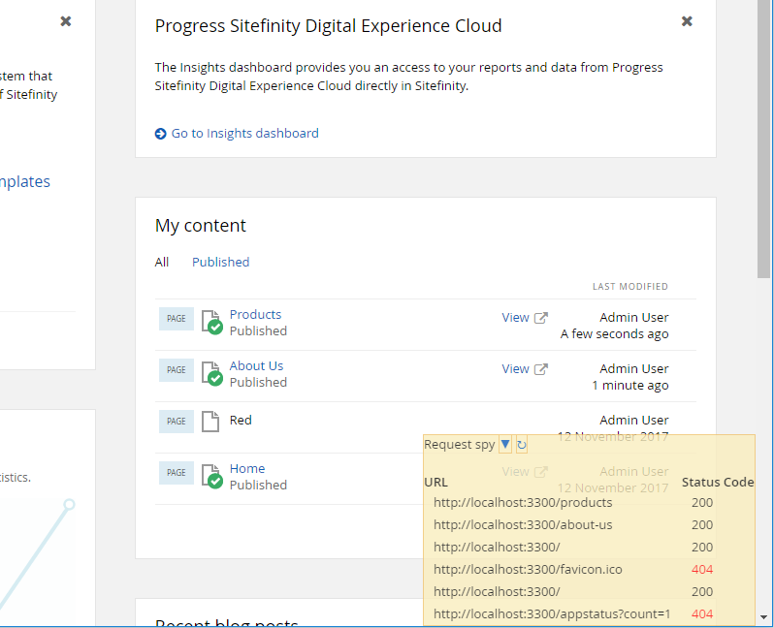Click the vertical scrollbar thumb

tap(763, 140)
